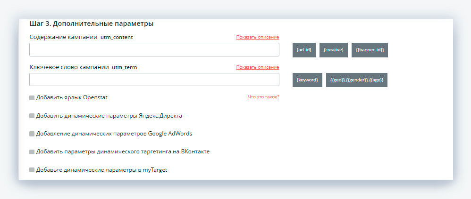The image size is (471, 199).
Task: Click the 'Добавление динамических параметров Google AdWords' label text
Action: [114, 134]
